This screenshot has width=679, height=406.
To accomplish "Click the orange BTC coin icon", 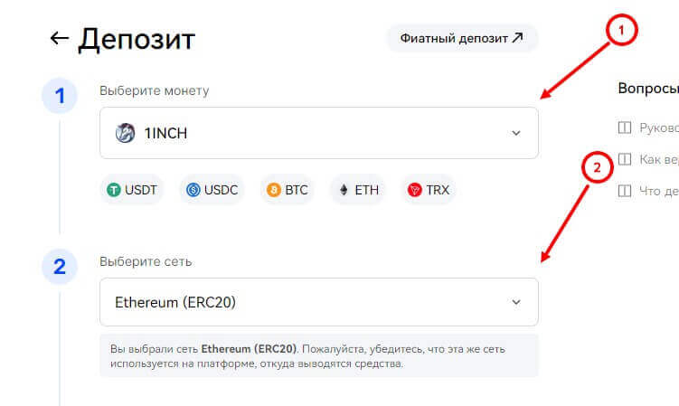I will [271, 190].
